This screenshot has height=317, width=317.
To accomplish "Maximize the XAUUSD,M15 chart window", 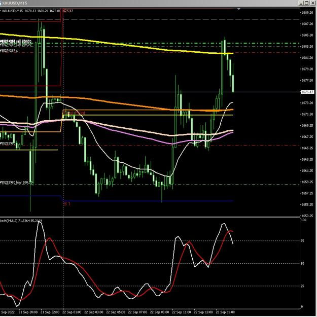I will pos(307,3).
